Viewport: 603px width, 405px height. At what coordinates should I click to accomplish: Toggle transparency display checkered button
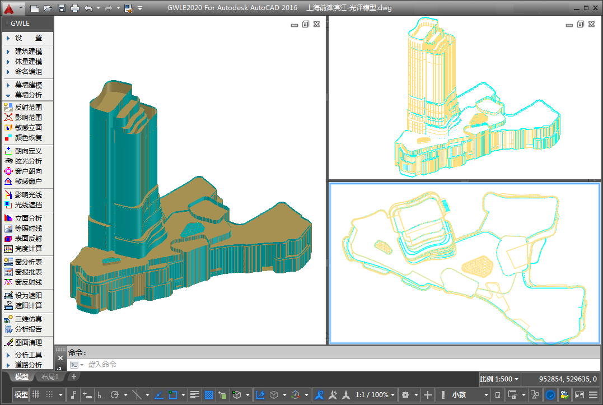(209, 395)
